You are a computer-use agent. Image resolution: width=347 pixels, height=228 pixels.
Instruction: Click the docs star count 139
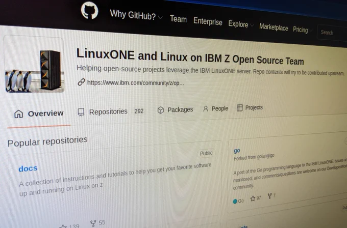click(74, 226)
